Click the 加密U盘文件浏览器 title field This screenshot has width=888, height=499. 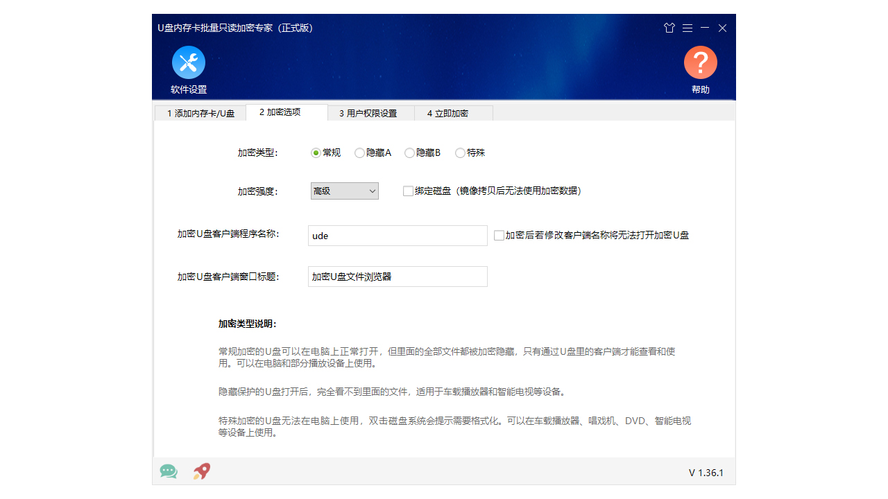pos(398,277)
